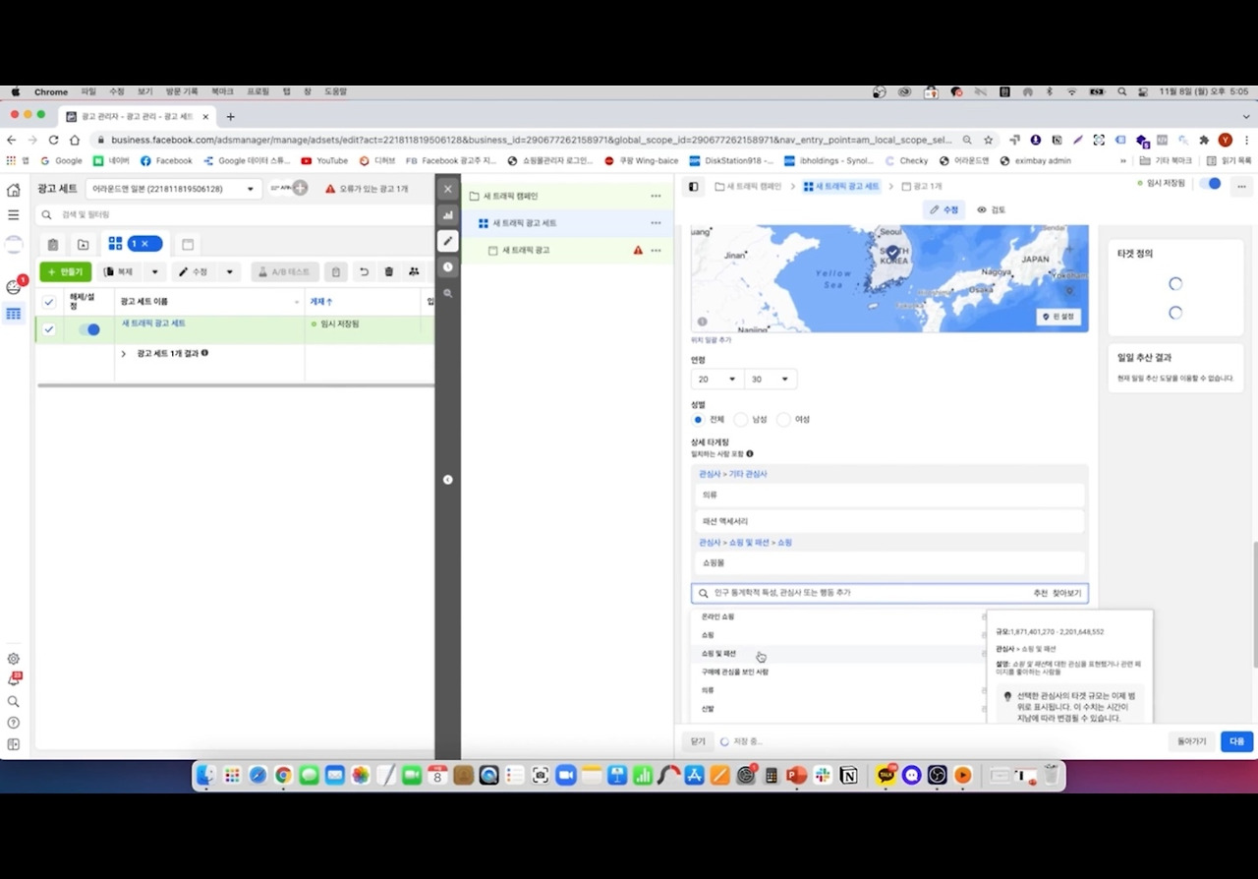Click the undo arrow icon in toolbar

pos(364,271)
